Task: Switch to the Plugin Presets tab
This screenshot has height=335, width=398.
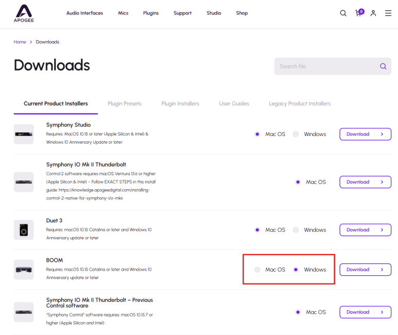Action: [125, 104]
